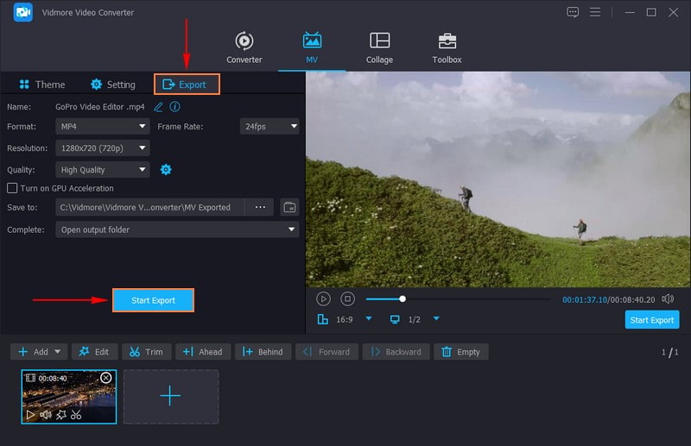This screenshot has width=691, height=446.
Task: Expand the Complete dropdown Open output folder
Action: click(177, 229)
